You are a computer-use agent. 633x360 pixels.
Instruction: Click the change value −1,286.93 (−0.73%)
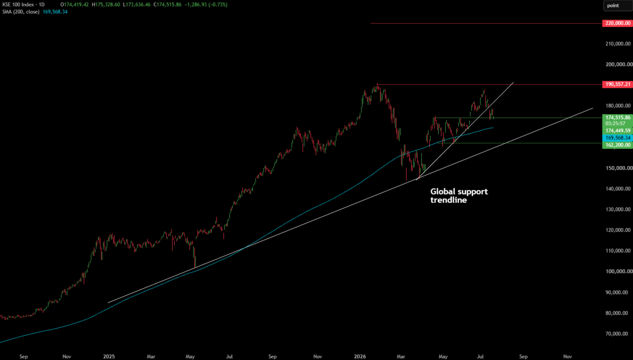point(206,5)
